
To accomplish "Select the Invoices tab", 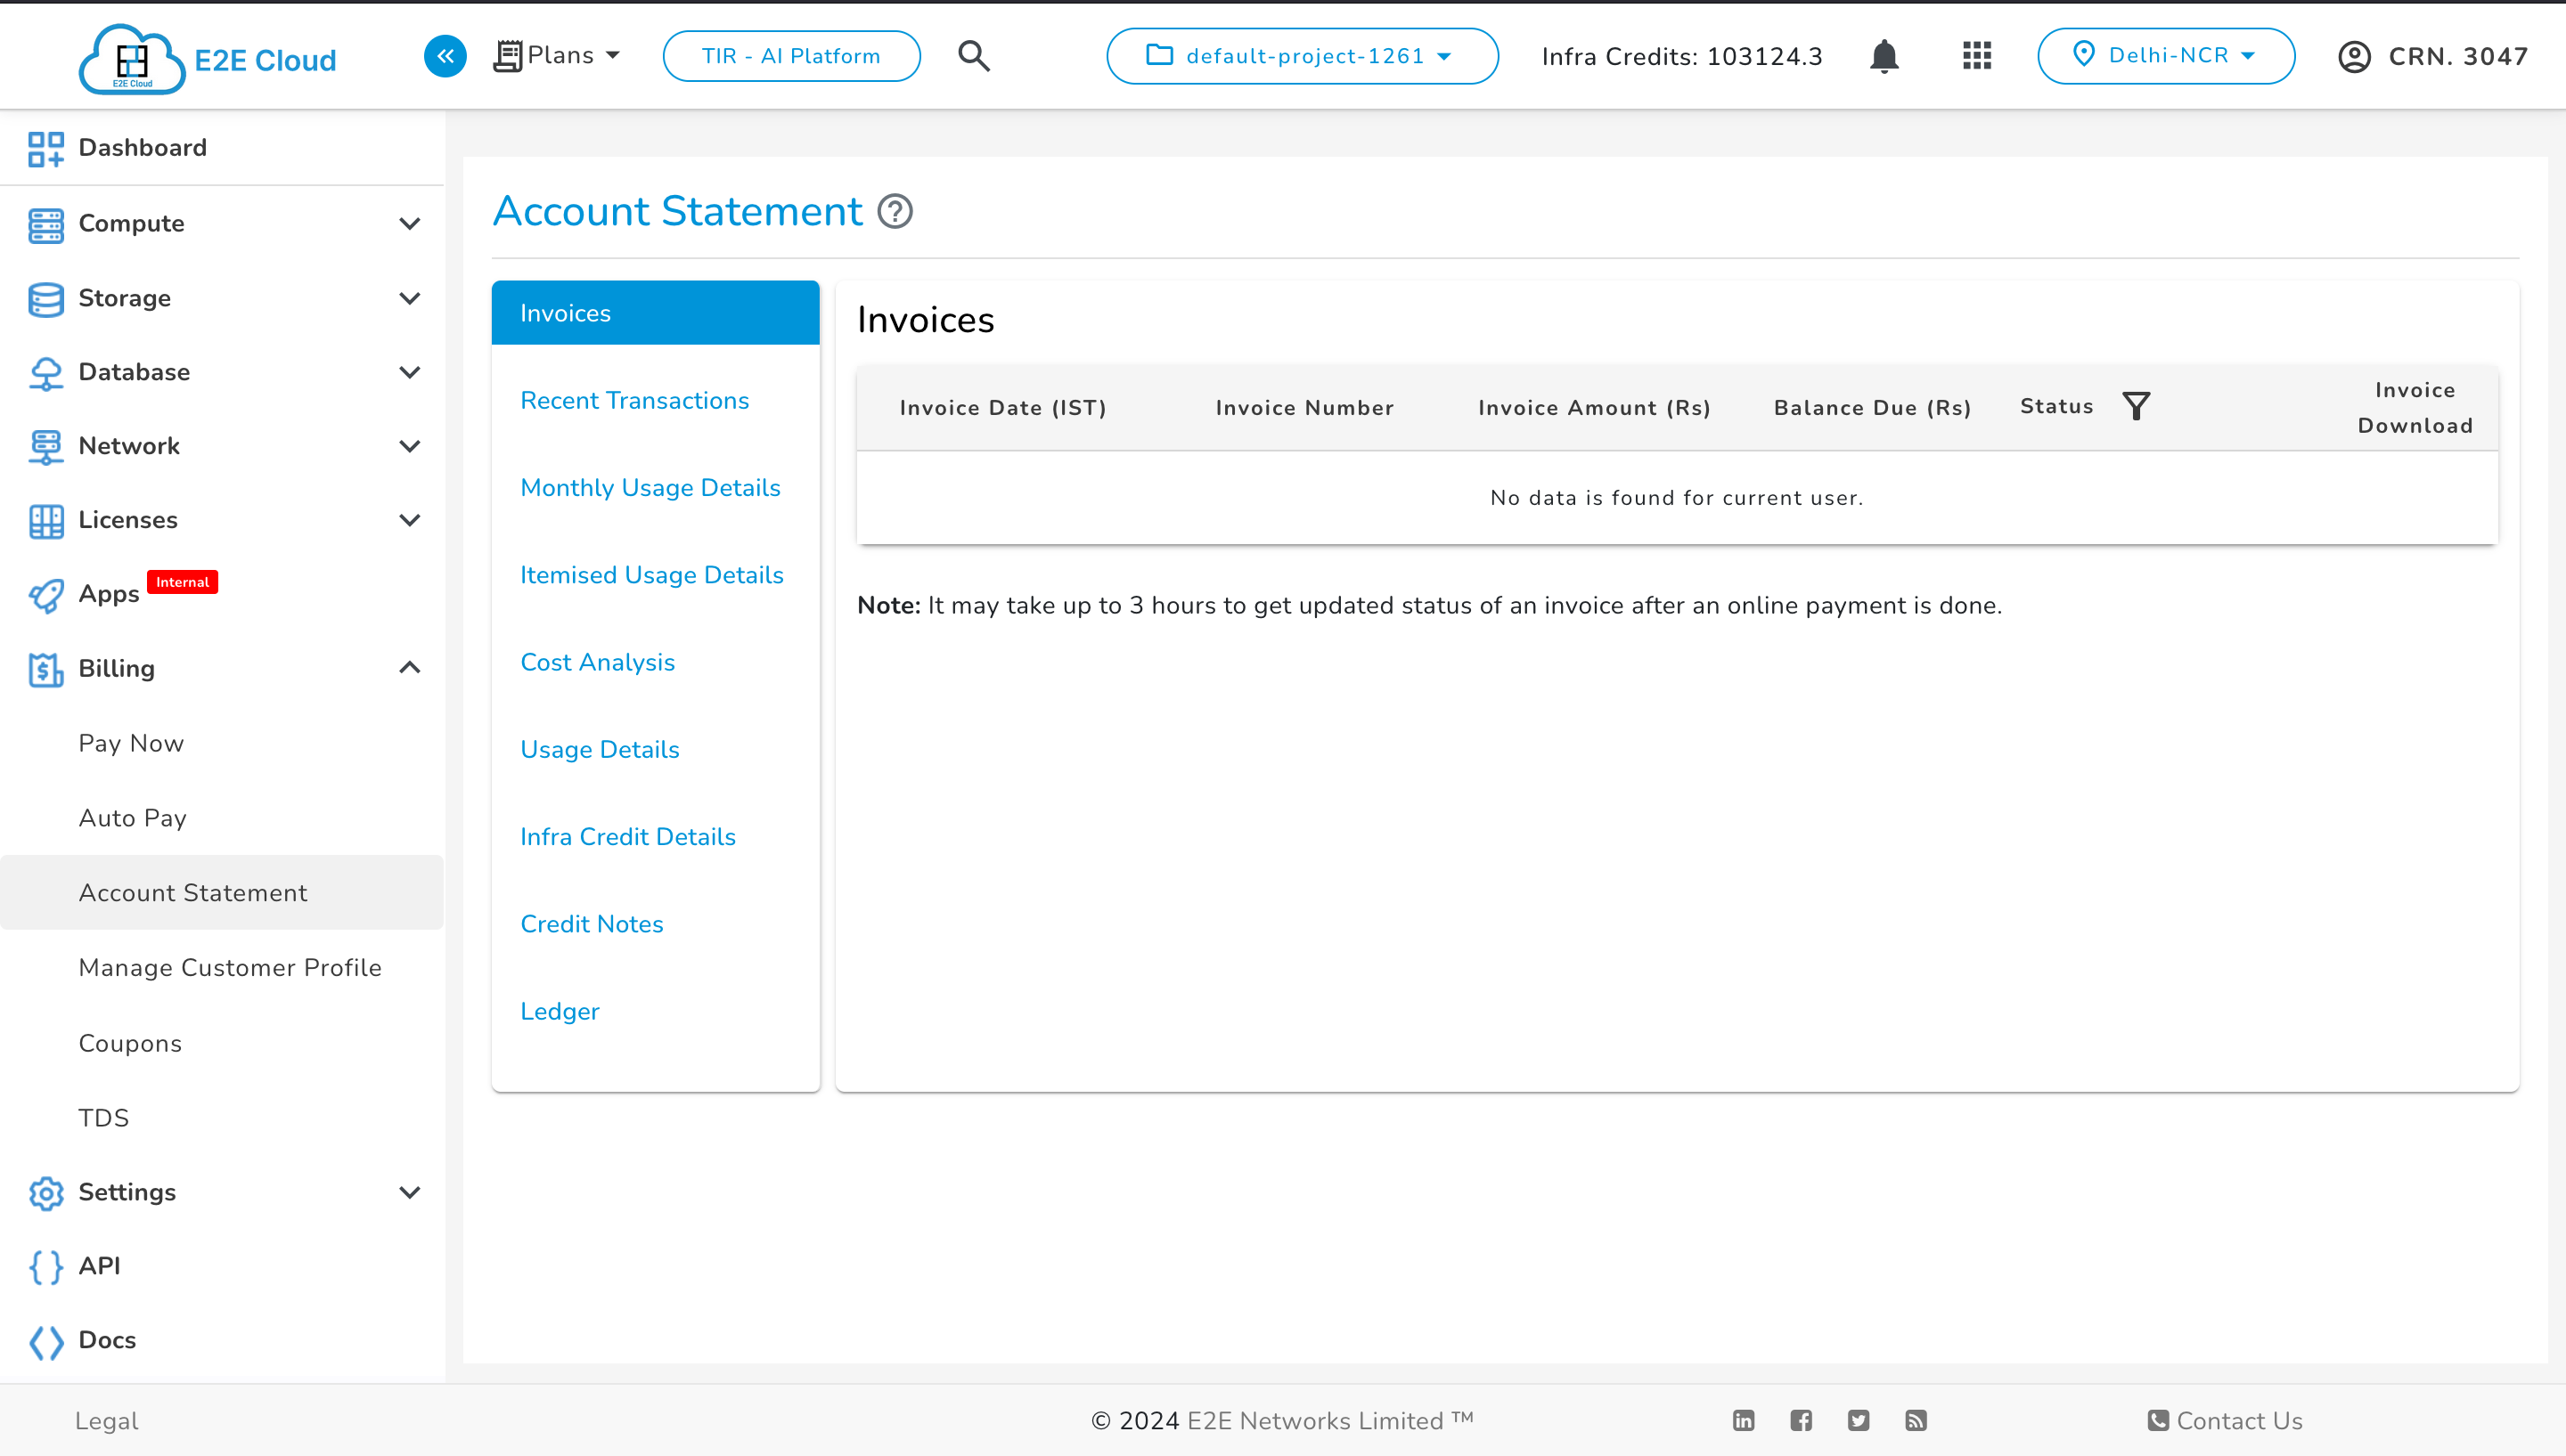I will [x=655, y=313].
